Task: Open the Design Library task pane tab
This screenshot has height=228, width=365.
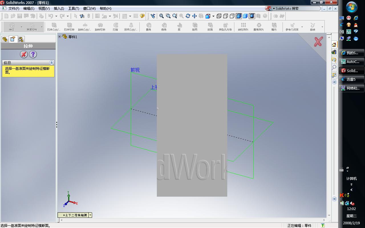Action: 334,52
